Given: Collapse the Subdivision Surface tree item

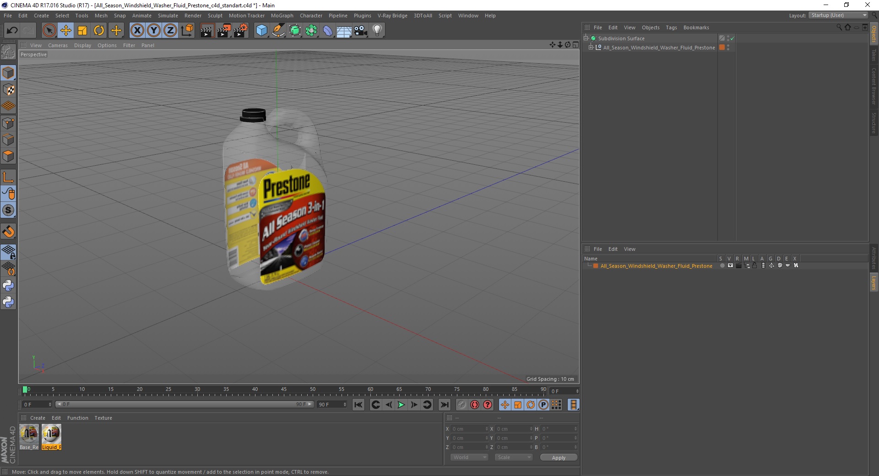Looking at the screenshot, I should (x=586, y=38).
